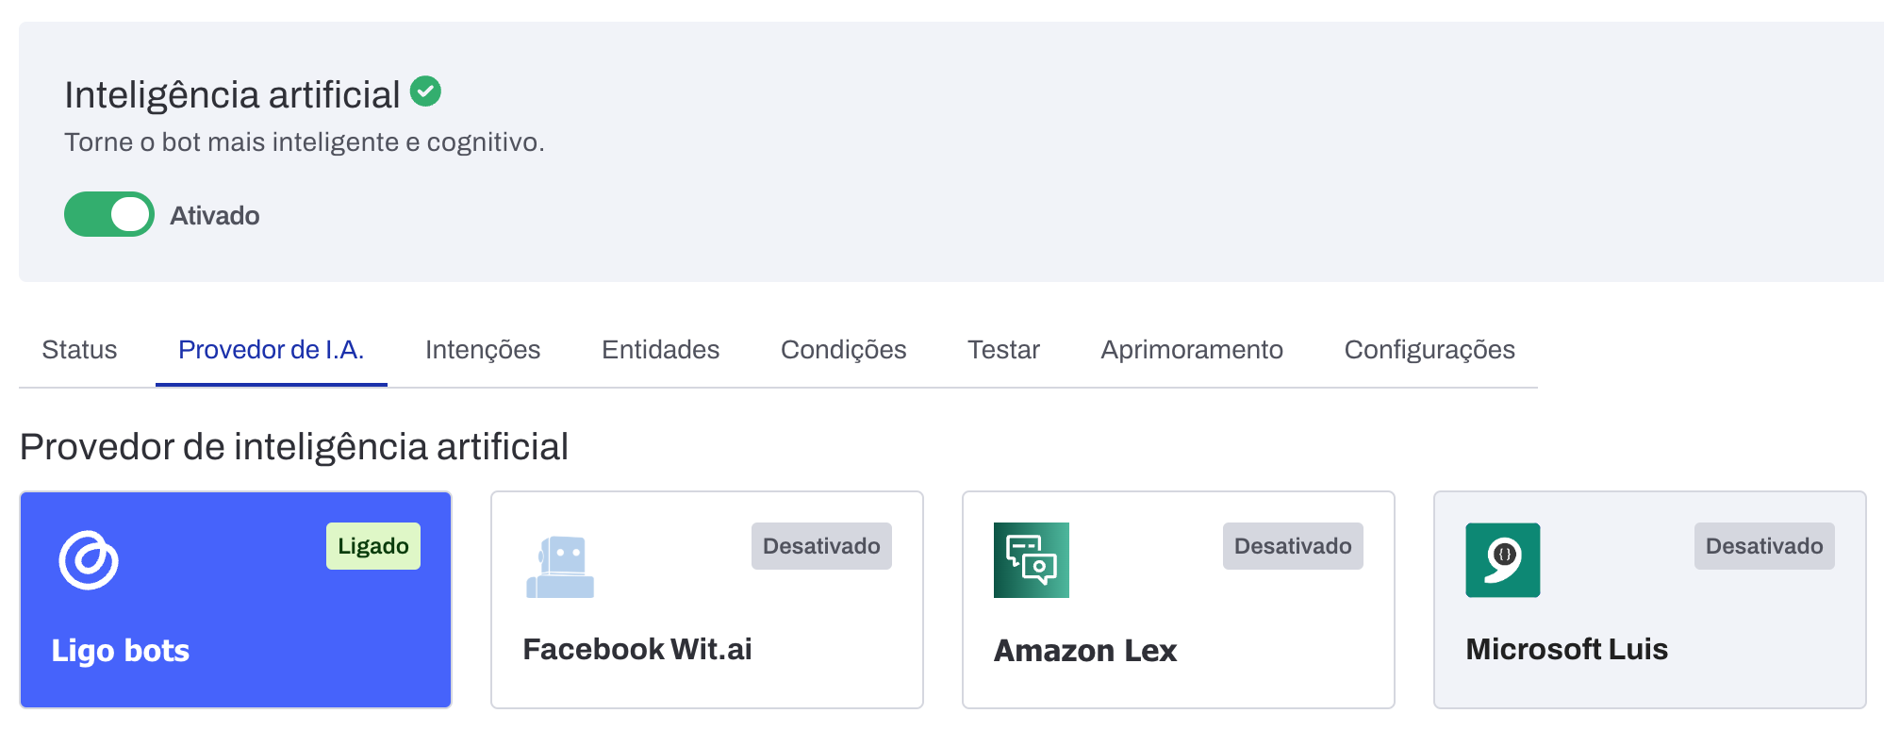Click Desativado badge on Amazon Lex card
Viewport: 1884px width, 730px height.
click(x=1293, y=546)
